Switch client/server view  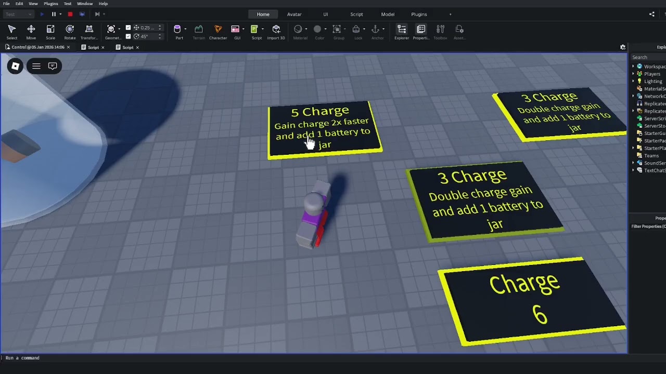pos(82,14)
